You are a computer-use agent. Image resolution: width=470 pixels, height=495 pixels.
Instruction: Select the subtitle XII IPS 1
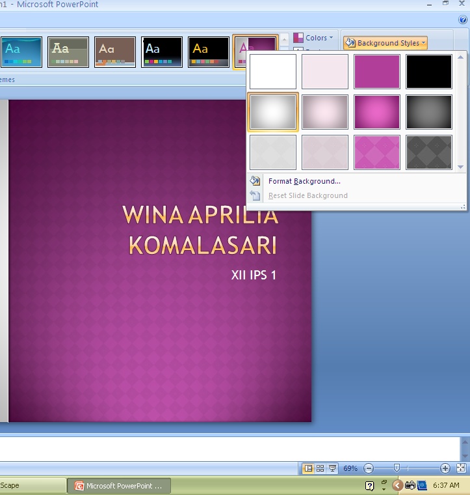254,275
